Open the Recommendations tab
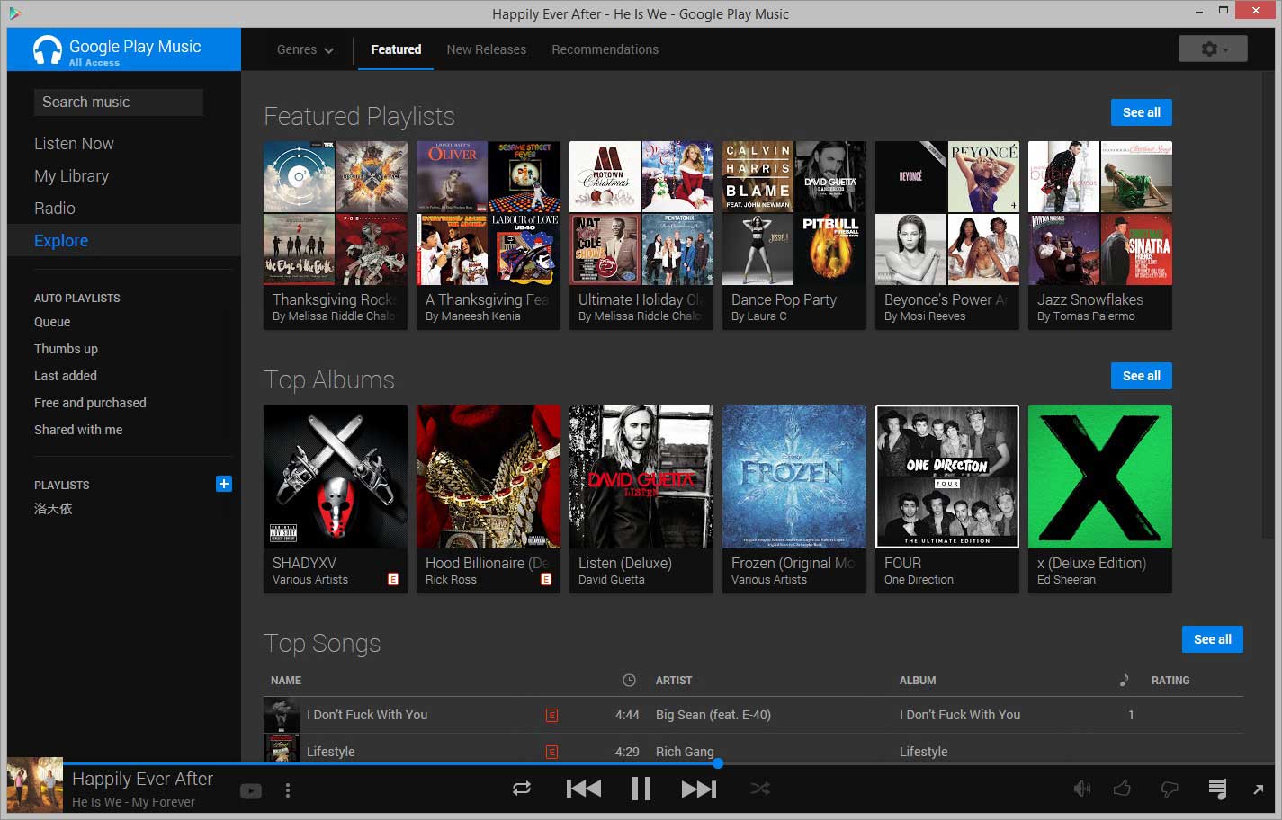1282x820 pixels. click(605, 49)
